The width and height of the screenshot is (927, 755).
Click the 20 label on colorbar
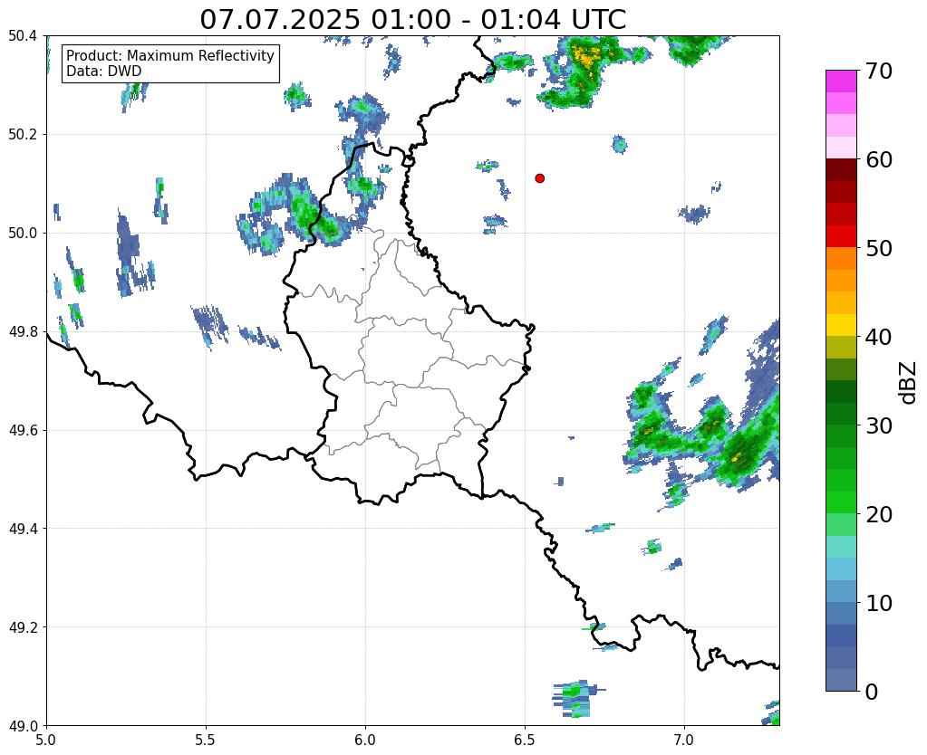click(878, 514)
